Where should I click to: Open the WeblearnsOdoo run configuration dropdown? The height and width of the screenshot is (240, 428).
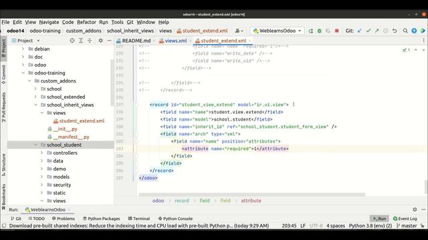pos(278,31)
